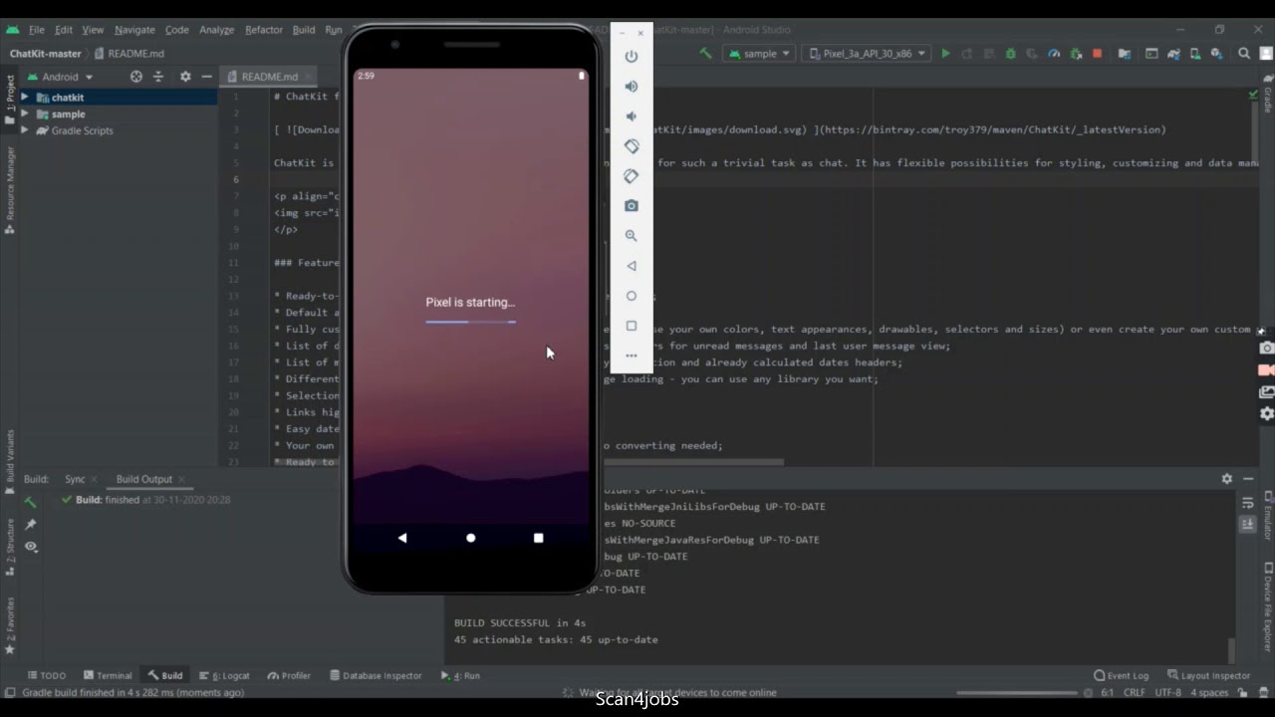This screenshot has height=717, width=1275.
Task: Open Project panel settings gear
Action: click(185, 77)
